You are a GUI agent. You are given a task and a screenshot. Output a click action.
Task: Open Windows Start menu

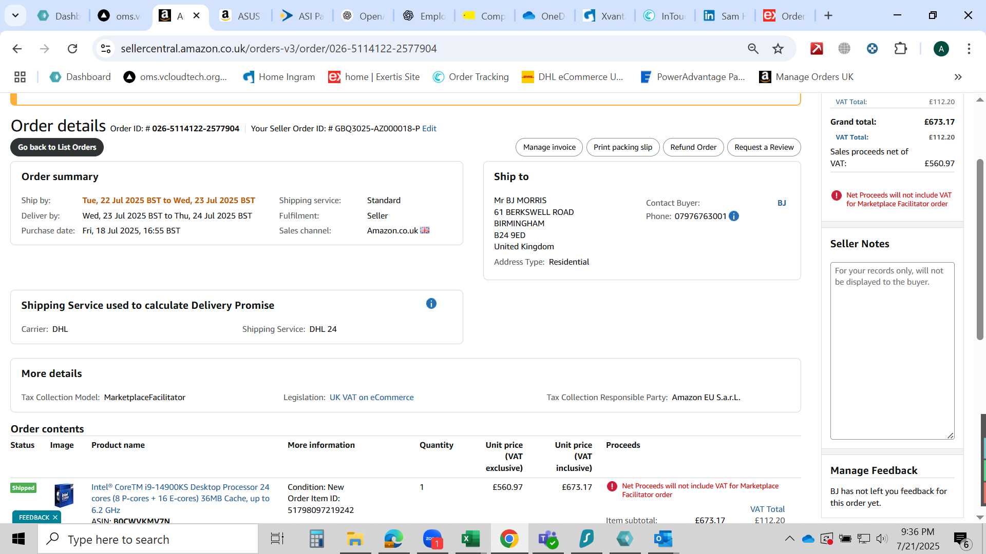pyautogui.click(x=18, y=539)
